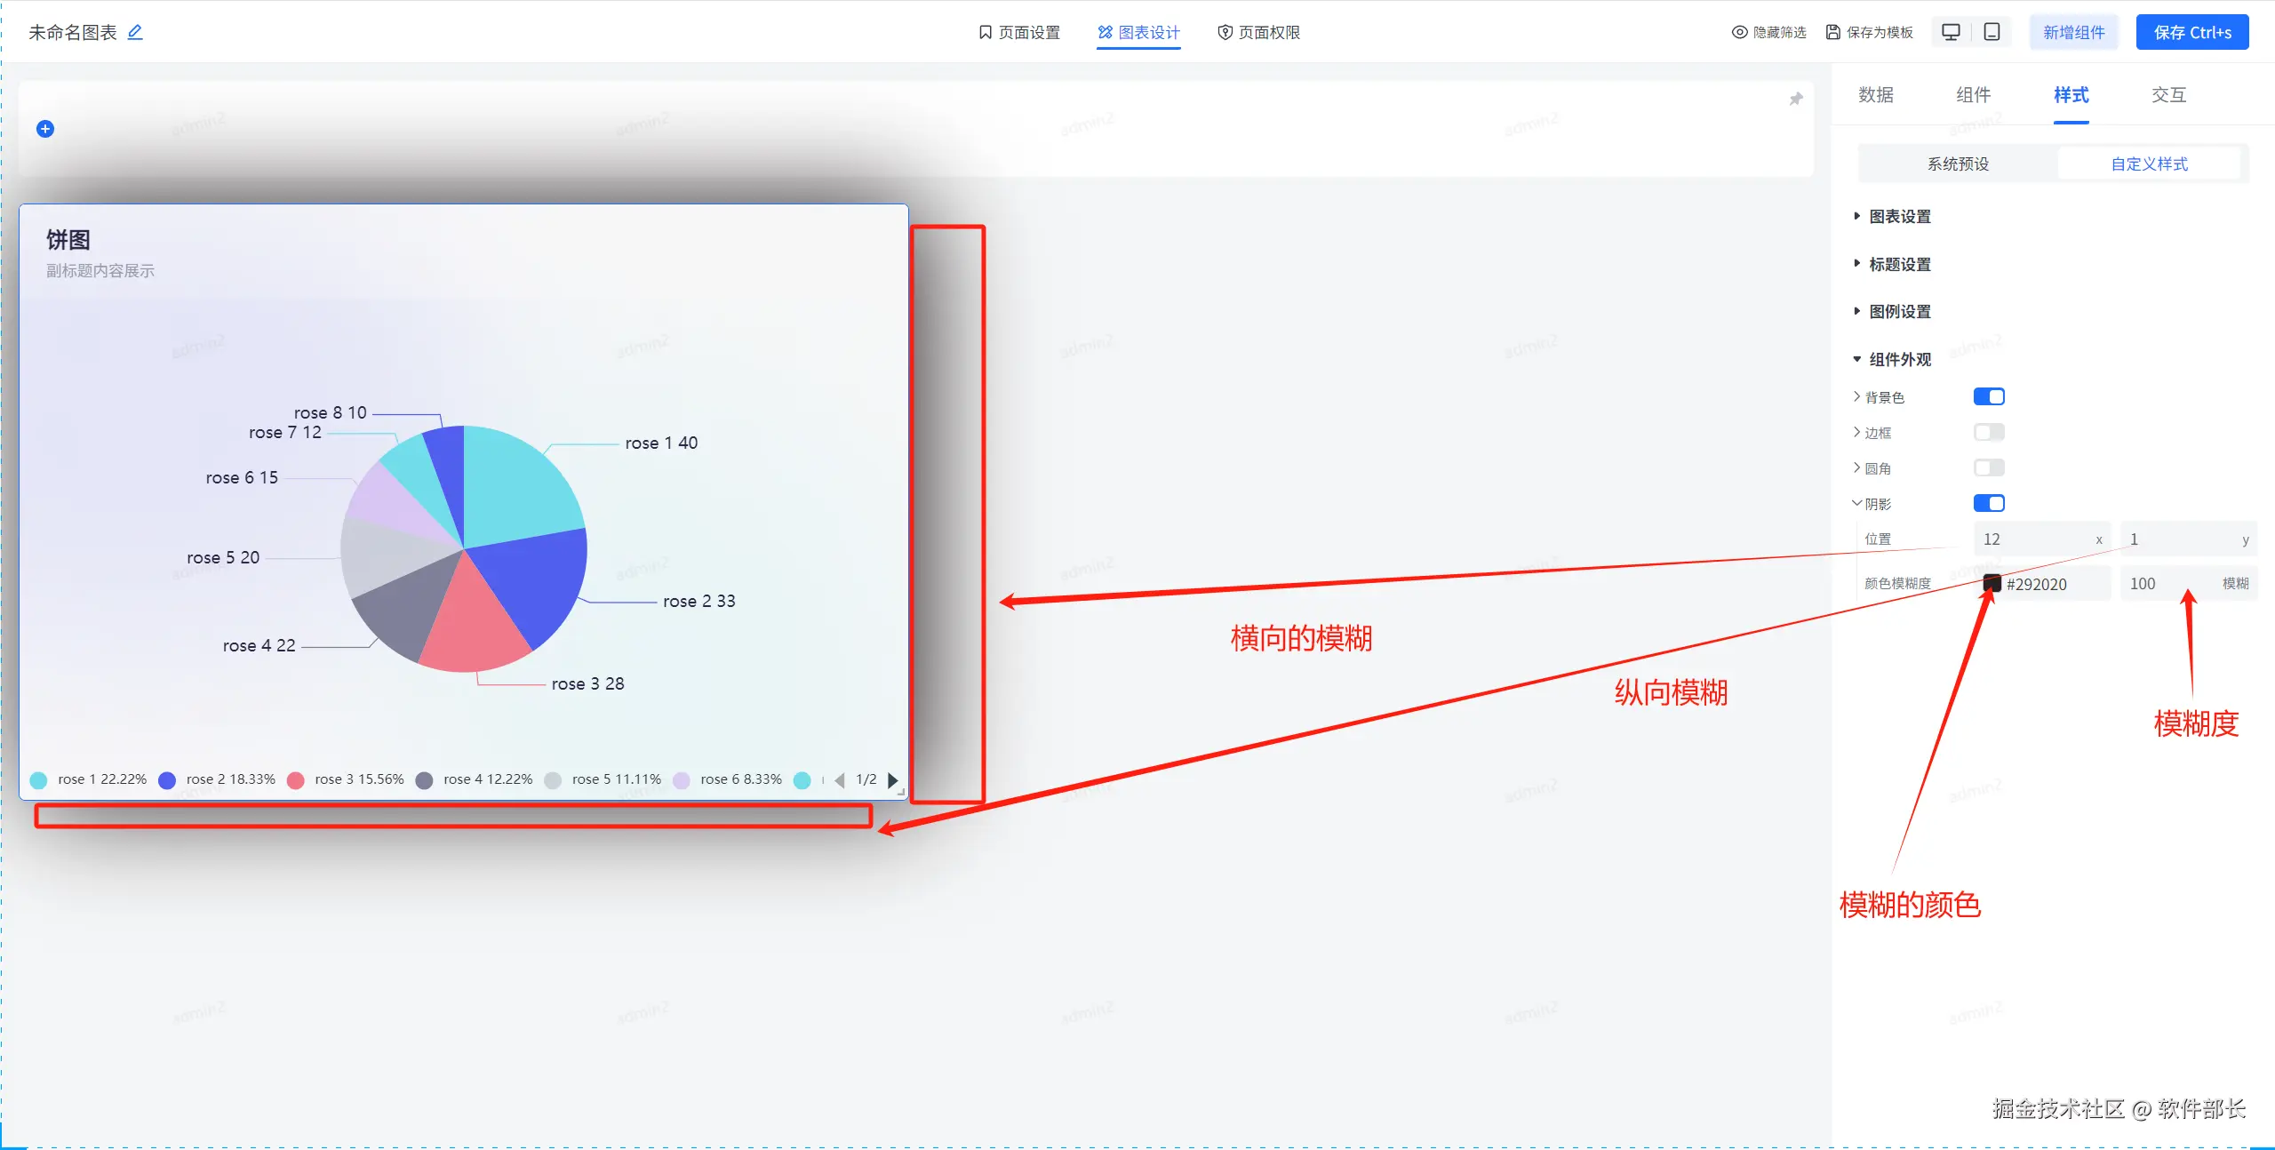Expand the 图表设置 section
Screen dimensions: 2275x1150
coord(1899,216)
